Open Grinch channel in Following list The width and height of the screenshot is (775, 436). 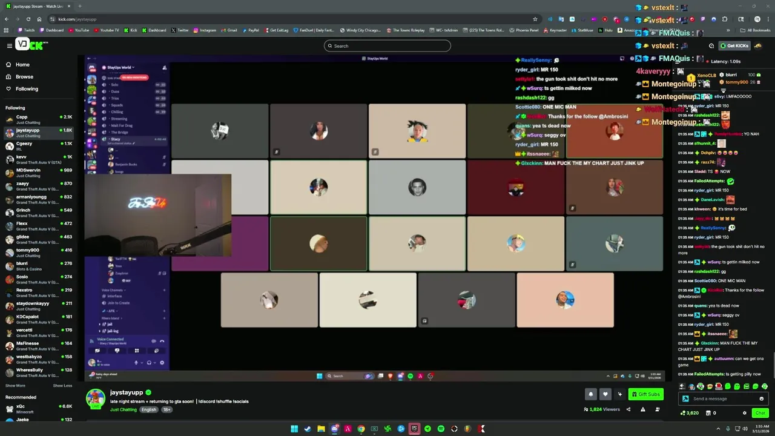click(38, 213)
